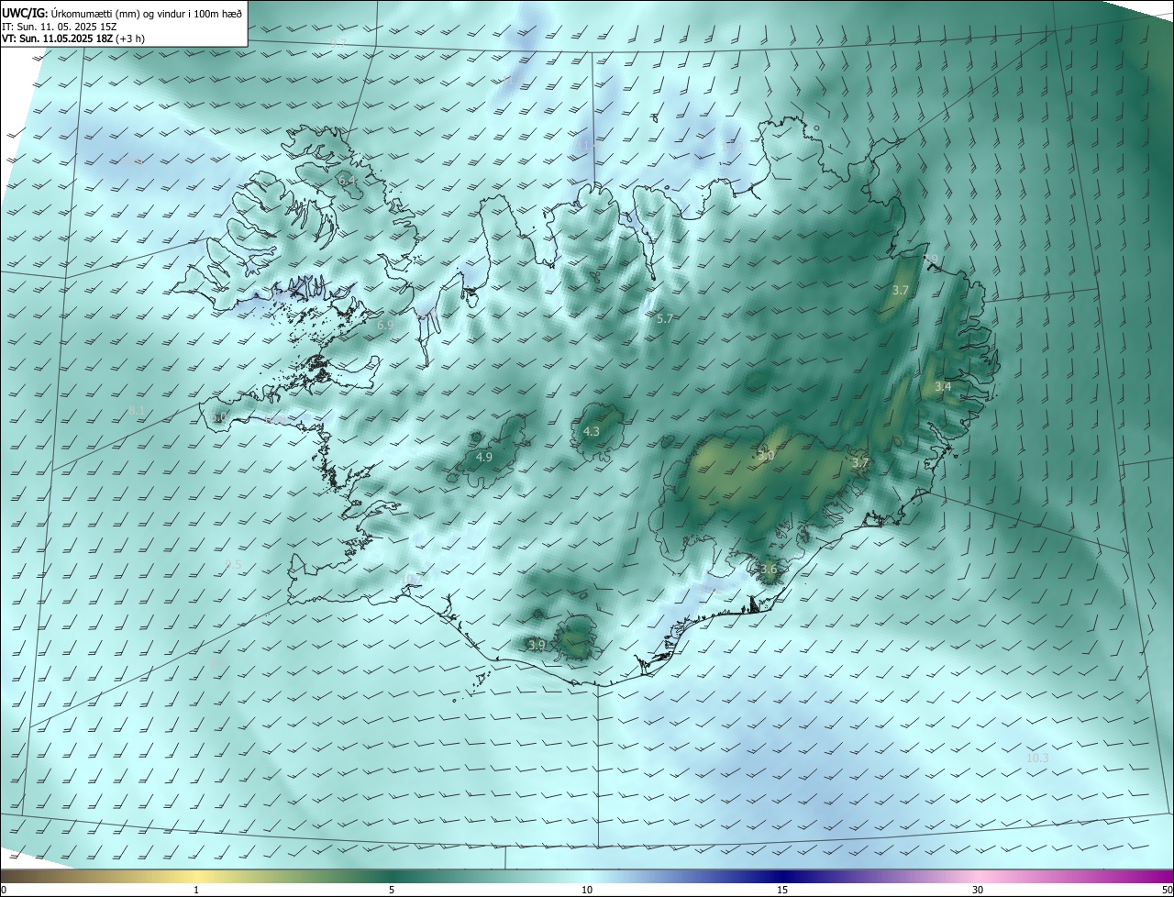Screen dimensions: 1174x897
Task: Click the 5.7 value label in north Iceland
Action: pyautogui.click(x=665, y=318)
